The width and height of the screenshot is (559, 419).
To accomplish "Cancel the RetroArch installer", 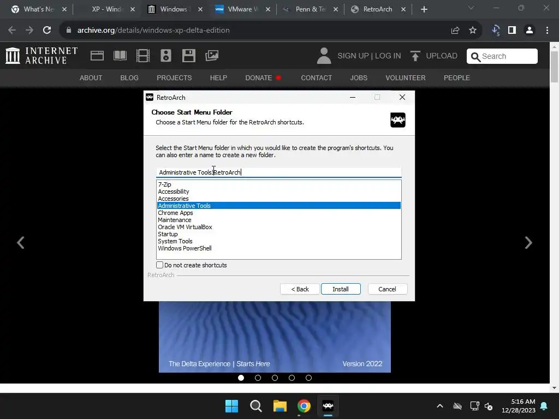I will pos(387,289).
